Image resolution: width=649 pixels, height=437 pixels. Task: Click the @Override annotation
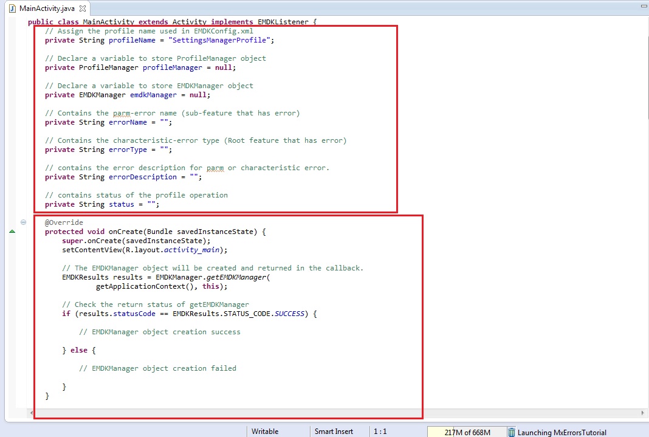point(64,222)
